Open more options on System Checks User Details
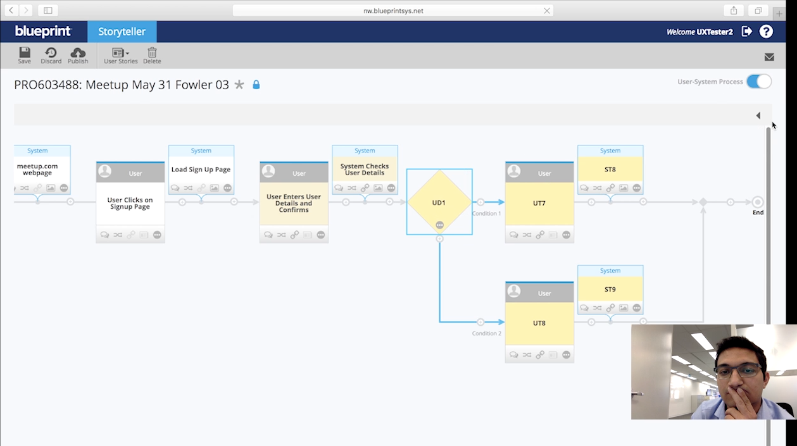This screenshot has height=446, width=797. pyautogui.click(x=391, y=188)
